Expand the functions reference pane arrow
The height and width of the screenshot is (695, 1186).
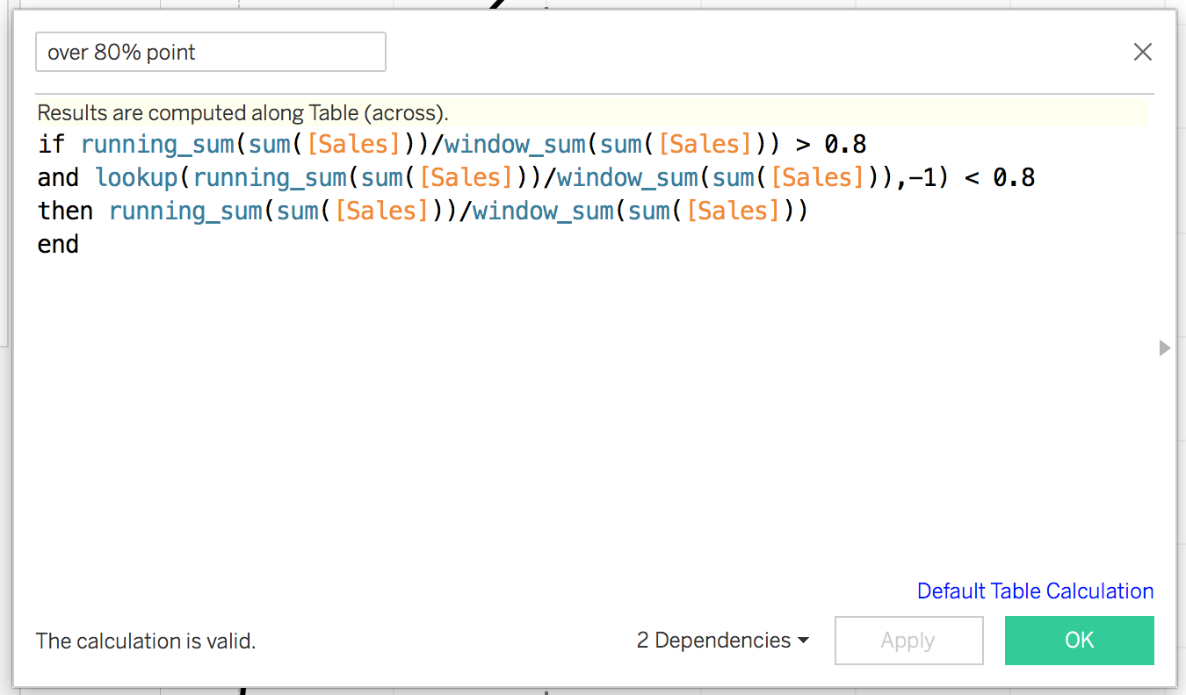[1166, 347]
